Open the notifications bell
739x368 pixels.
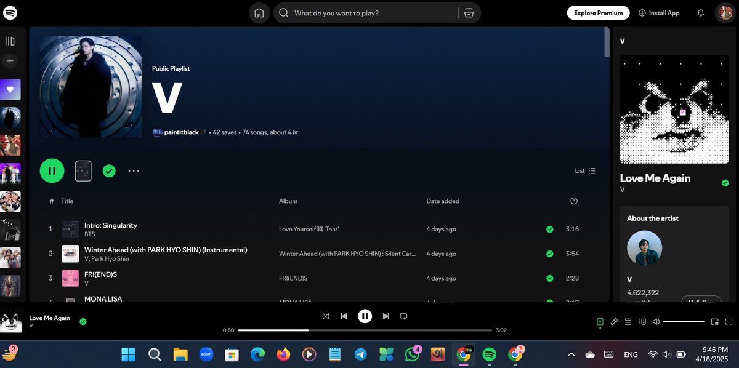pyautogui.click(x=701, y=13)
